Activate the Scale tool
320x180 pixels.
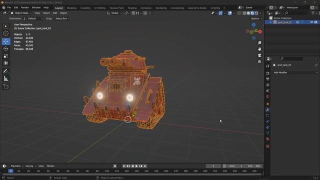pyautogui.click(x=5, y=56)
